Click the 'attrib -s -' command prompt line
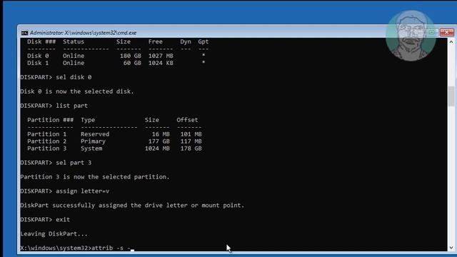The width and height of the screenshot is (457, 257). (x=77, y=248)
